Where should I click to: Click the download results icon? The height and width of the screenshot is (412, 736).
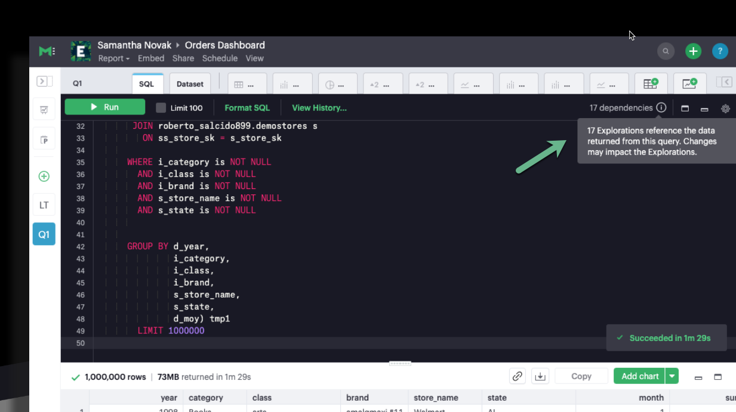point(540,376)
